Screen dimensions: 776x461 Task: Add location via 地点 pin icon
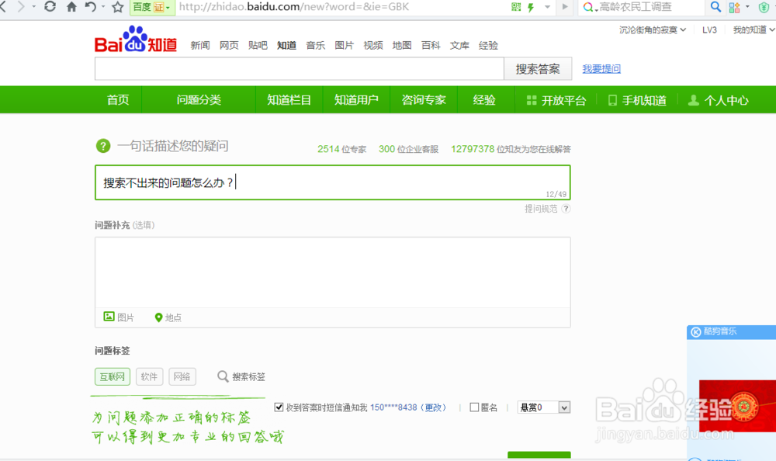158,317
